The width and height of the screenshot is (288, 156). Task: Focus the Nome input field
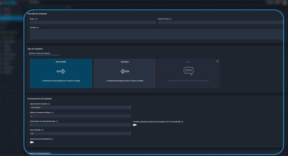(x=93, y=22)
